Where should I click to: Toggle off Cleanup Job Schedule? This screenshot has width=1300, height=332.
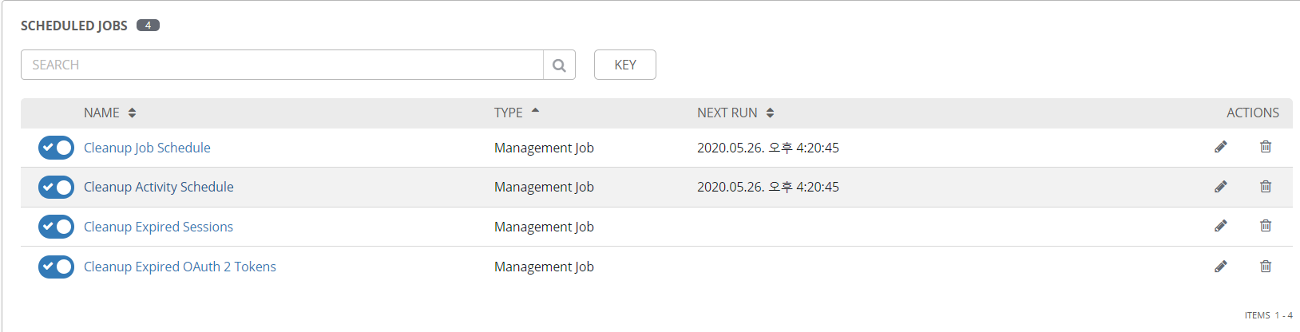point(56,148)
